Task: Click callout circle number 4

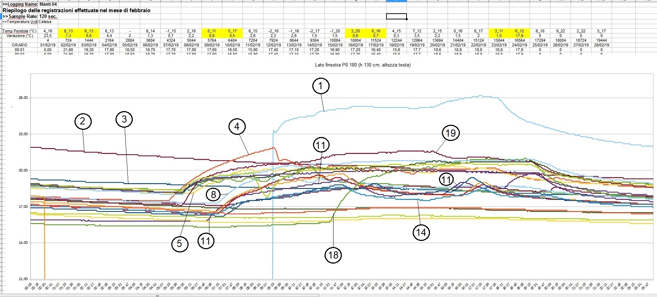Action: [237, 127]
